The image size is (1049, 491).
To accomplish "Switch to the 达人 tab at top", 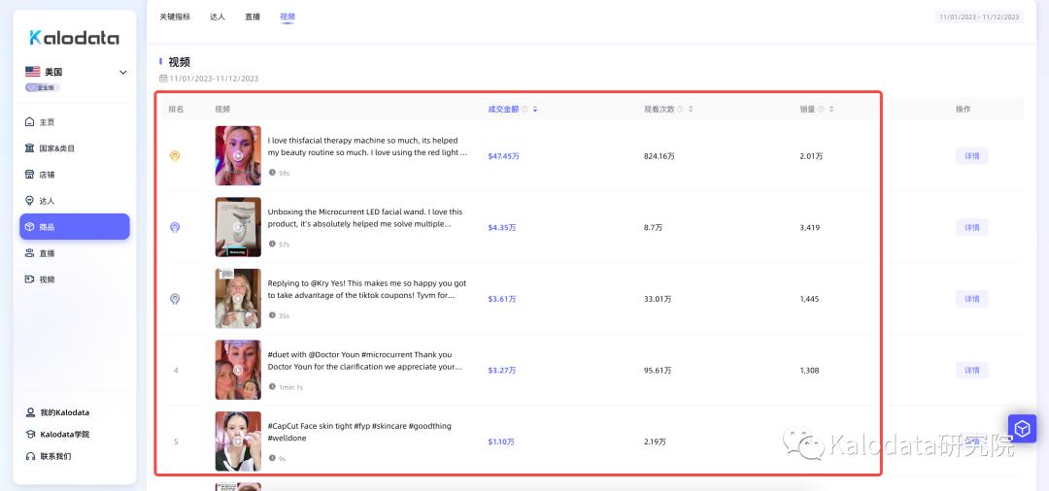I will coord(218,16).
